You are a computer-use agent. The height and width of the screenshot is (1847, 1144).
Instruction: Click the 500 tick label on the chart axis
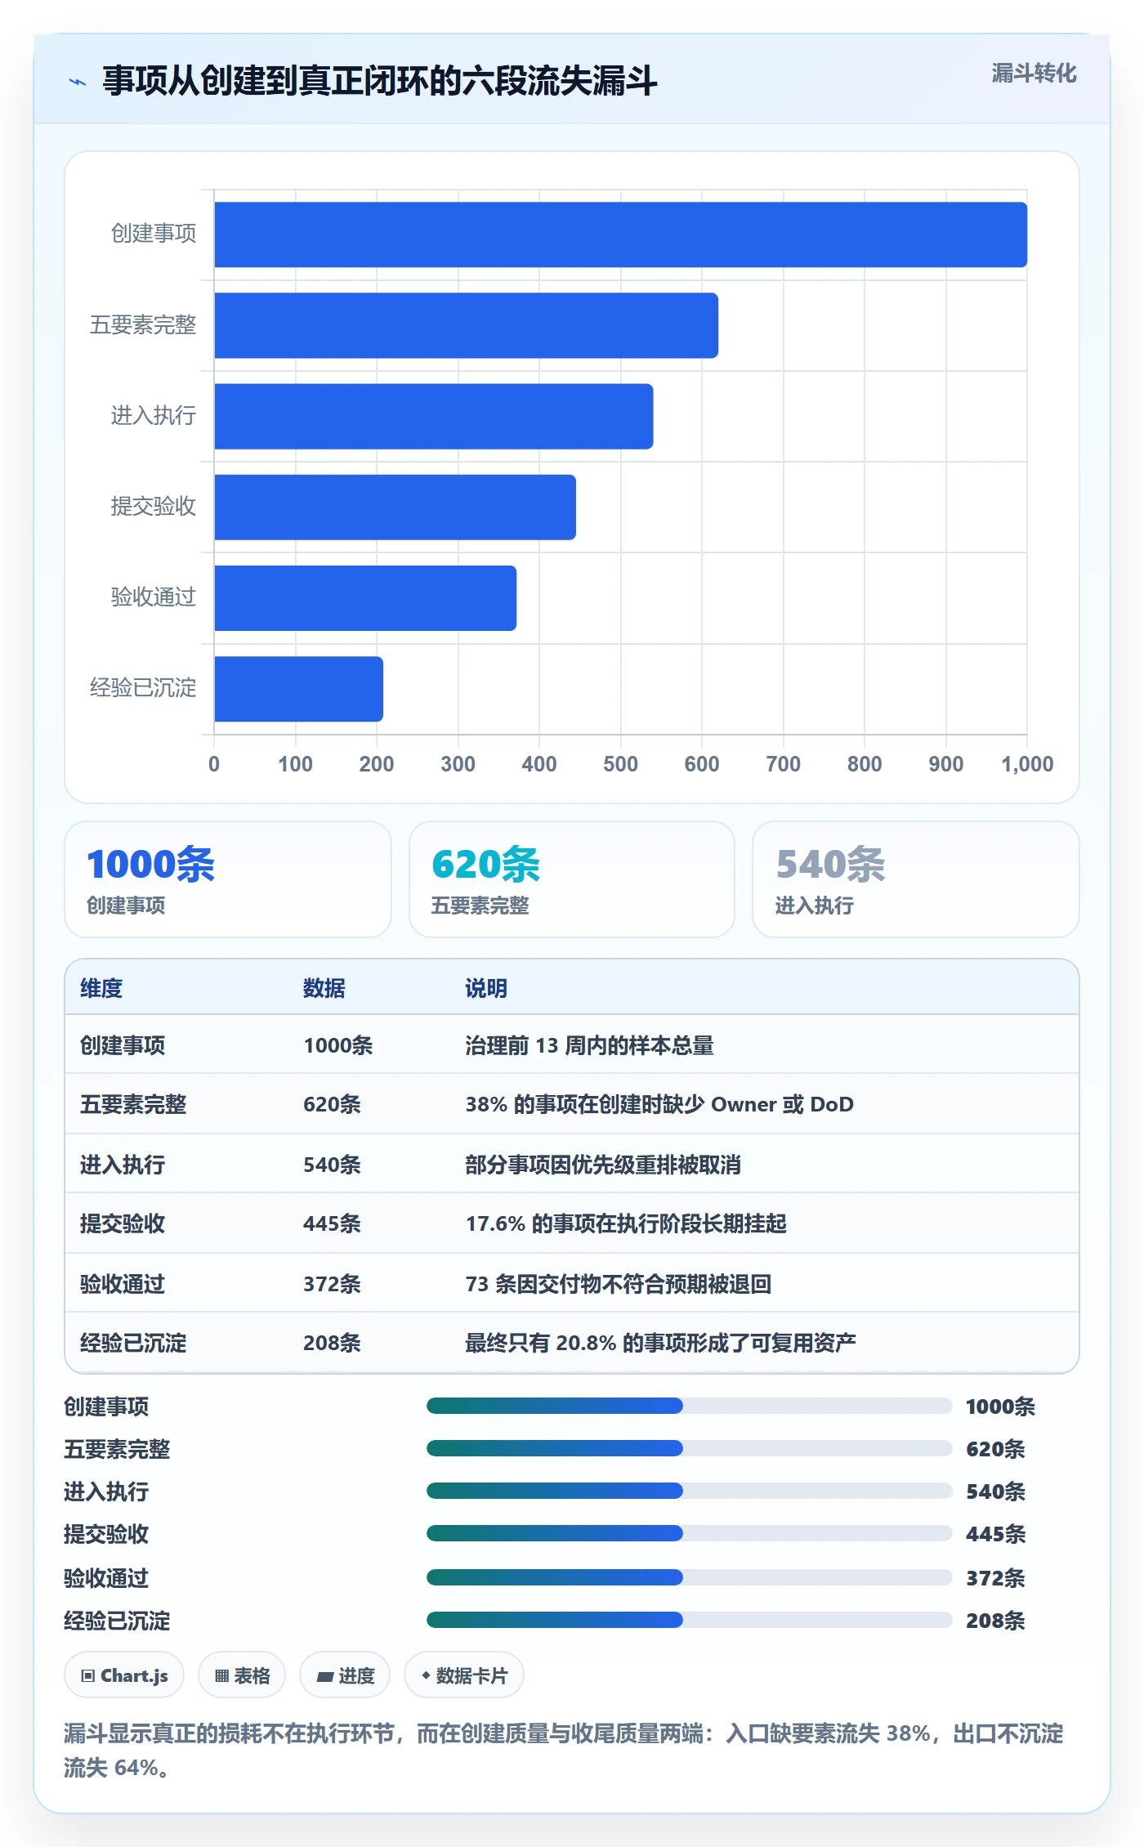[x=620, y=764]
